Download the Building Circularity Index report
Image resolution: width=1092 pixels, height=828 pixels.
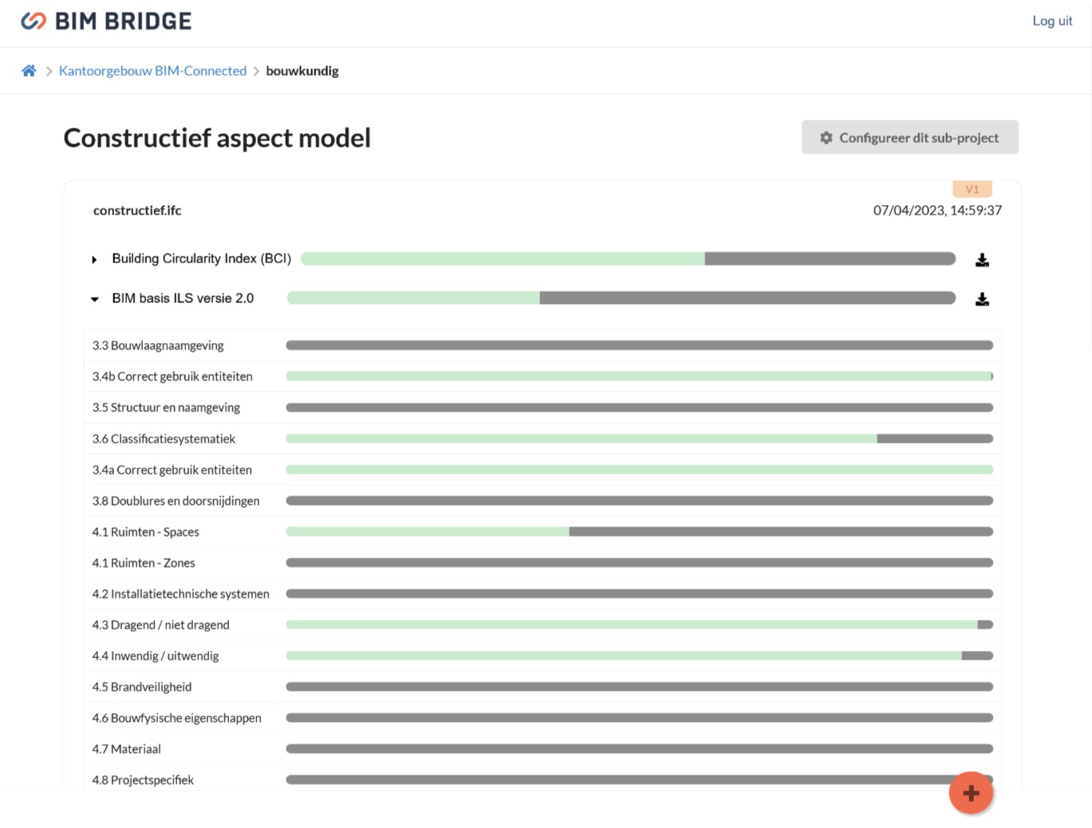tap(982, 260)
